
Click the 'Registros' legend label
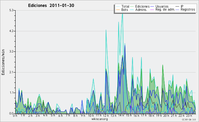point(188,10)
